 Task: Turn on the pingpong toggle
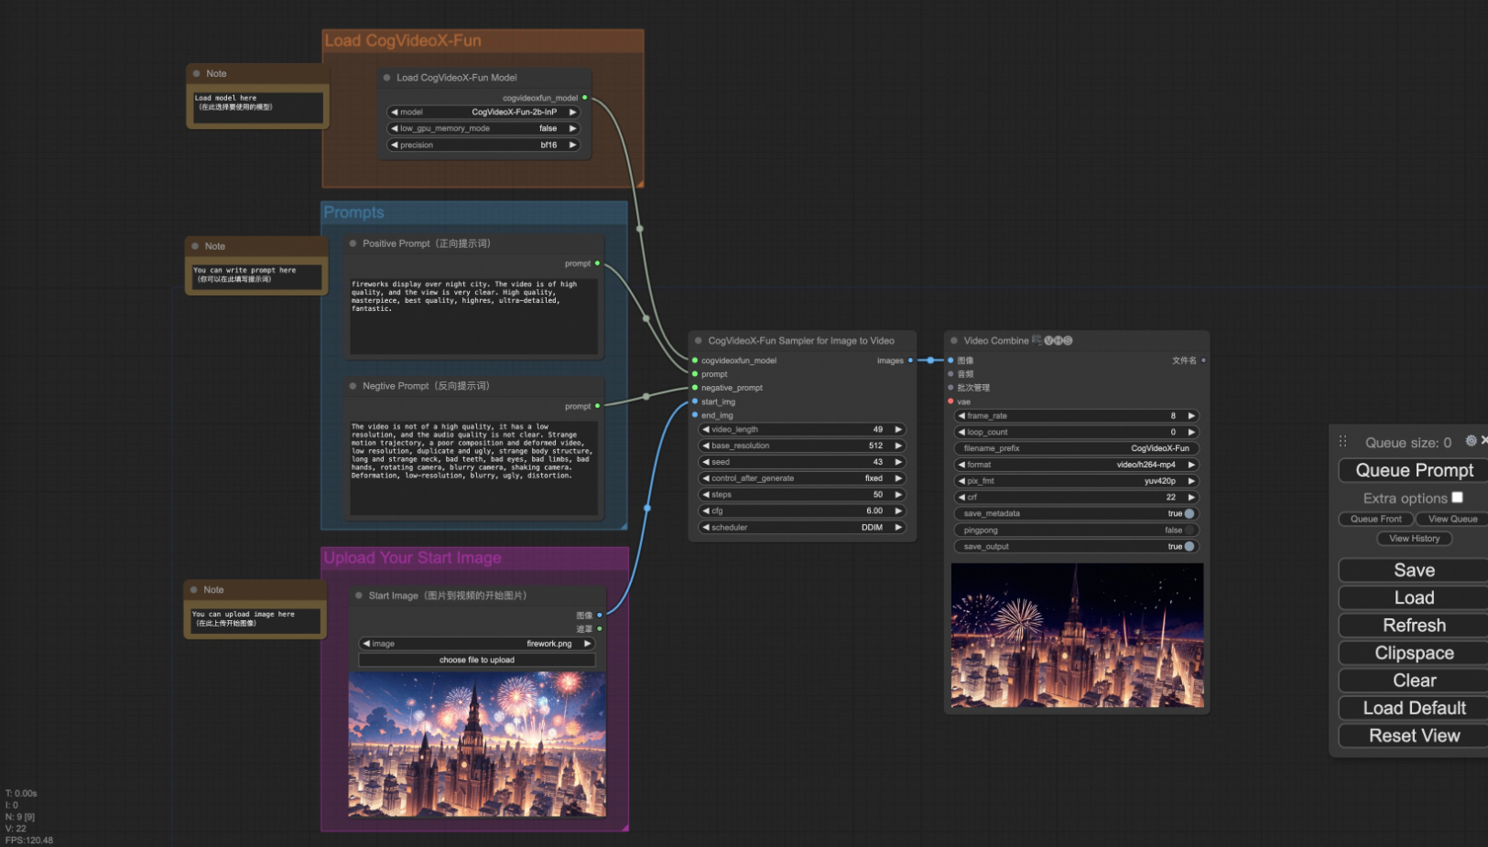(x=1189, y=531)
